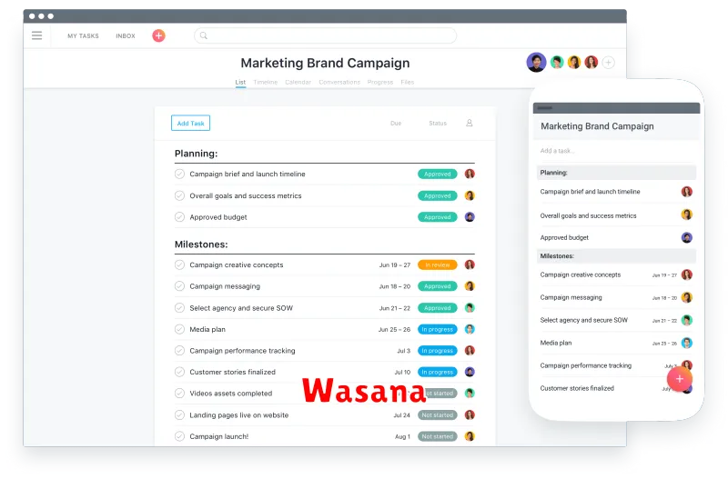Open assignee avatar for Customer stories finalized
This screenshot has height=479, width=728.
click(x=470, y=372)
